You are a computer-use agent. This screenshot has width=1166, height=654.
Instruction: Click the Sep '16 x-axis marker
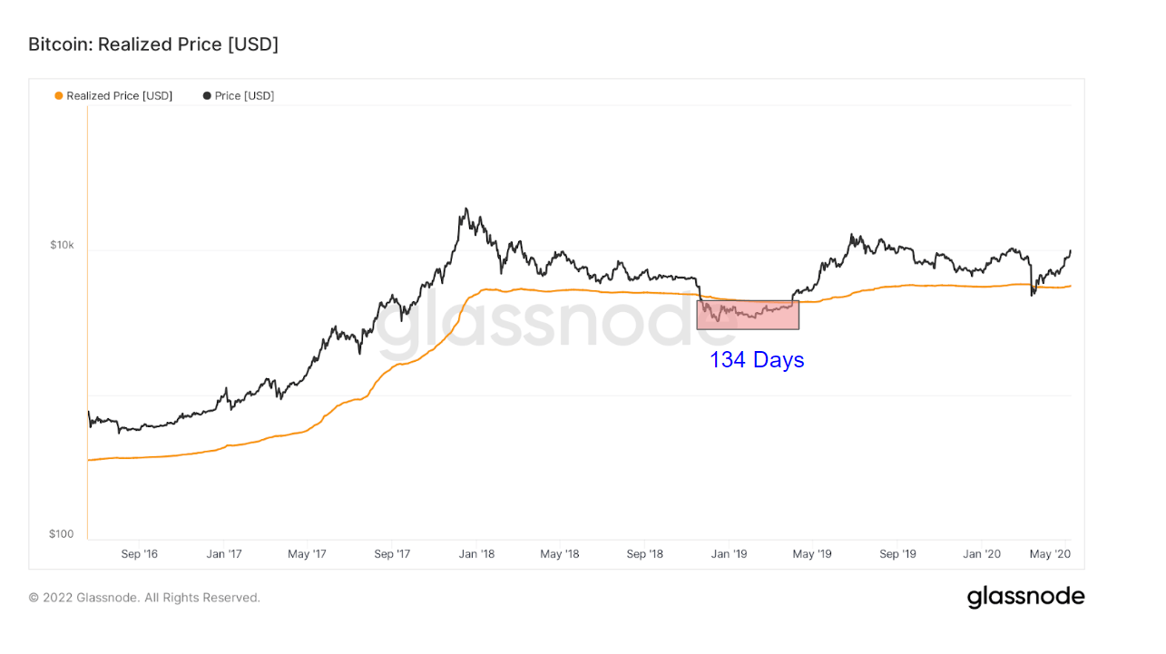coord(139,554)
